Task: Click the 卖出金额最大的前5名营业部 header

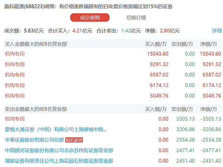Action: pyautogui.click(x=36, y=109)
